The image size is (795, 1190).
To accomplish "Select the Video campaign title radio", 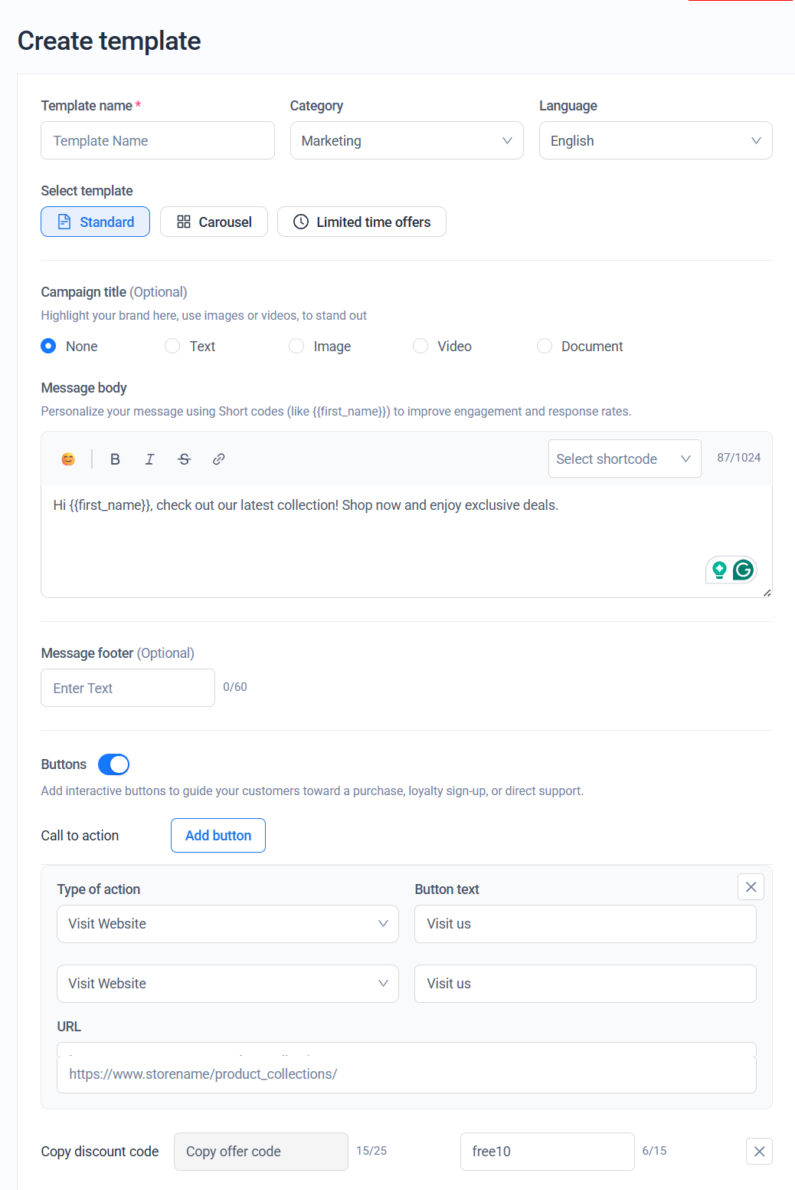I will [x=420, y=347].
